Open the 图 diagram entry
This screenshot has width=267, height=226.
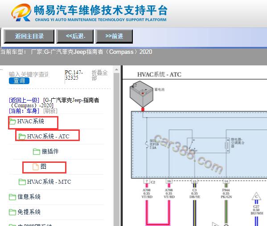click(x=43, y=166)
